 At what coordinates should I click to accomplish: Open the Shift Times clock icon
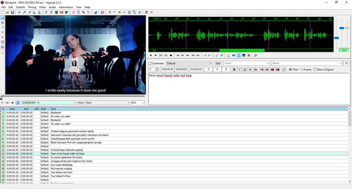[129, 12]
